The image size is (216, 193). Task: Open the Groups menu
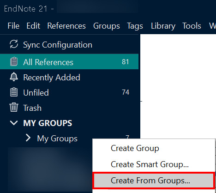(107, 26)
